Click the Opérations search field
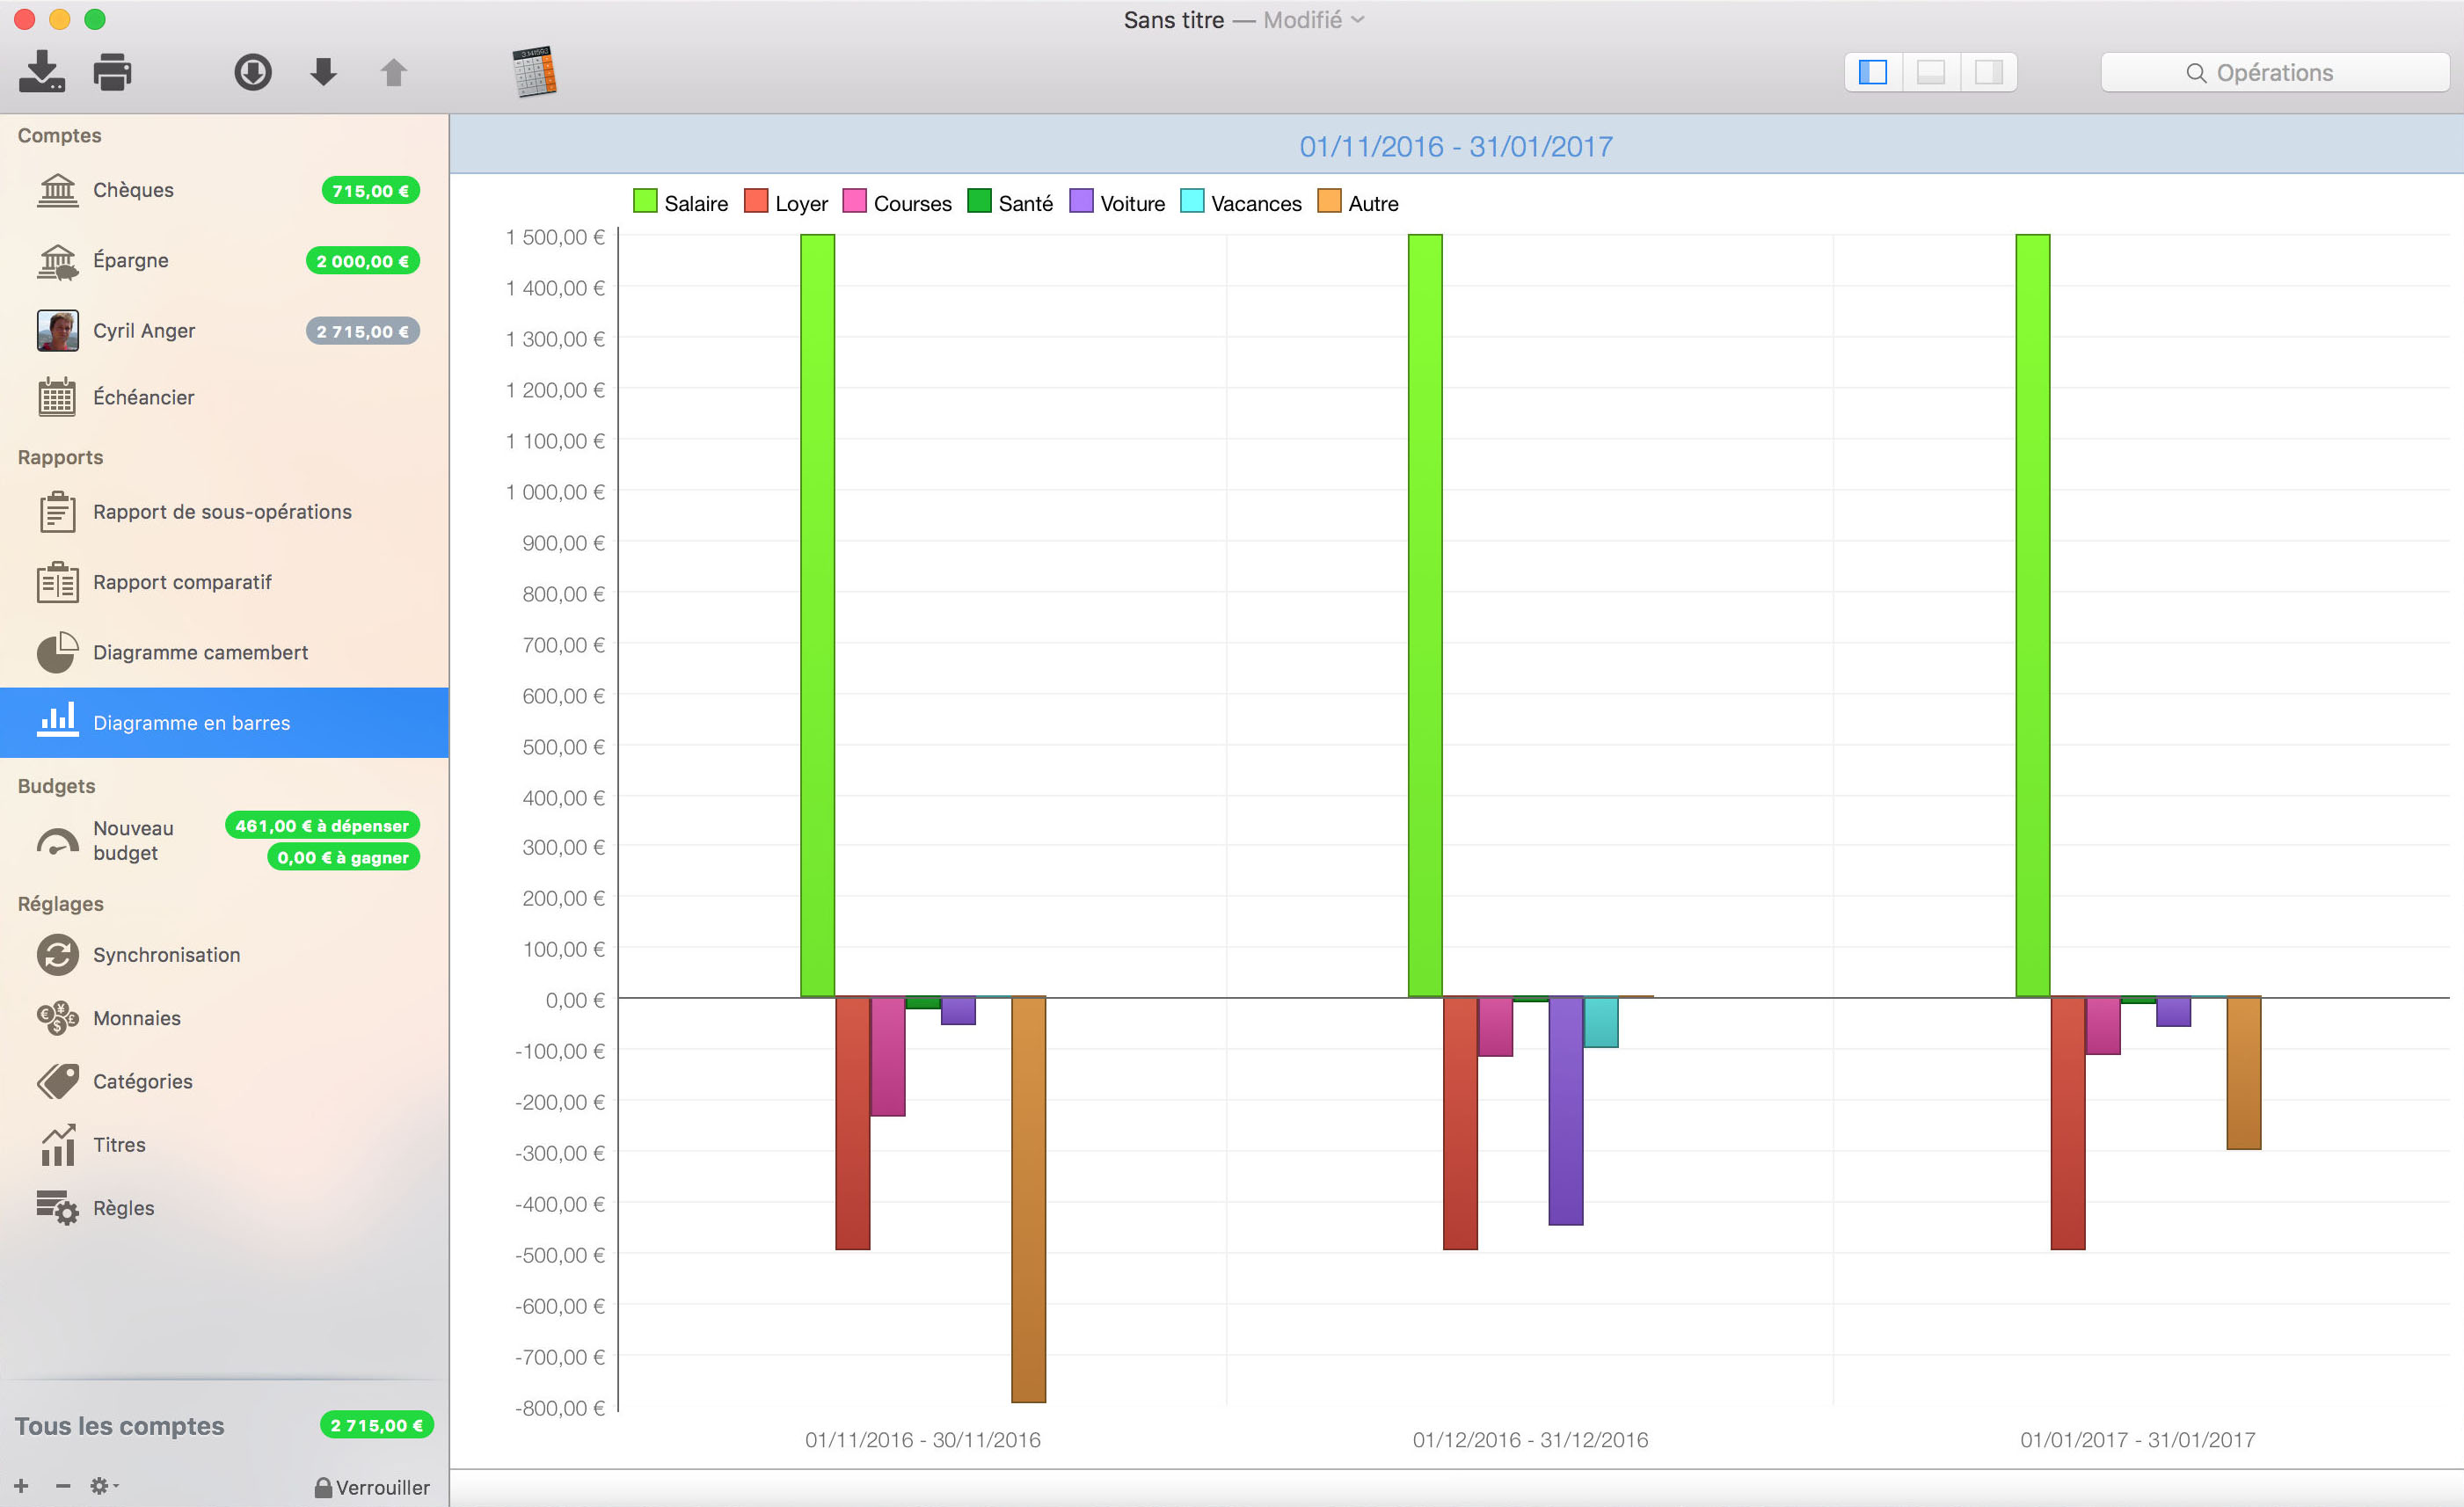The image size is (2464, 1507). click(x=2274, y=73)
